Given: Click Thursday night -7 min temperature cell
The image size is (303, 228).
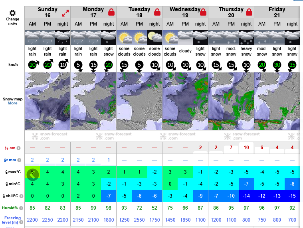Looking at the screenshot, I should [x=246, y=184].
